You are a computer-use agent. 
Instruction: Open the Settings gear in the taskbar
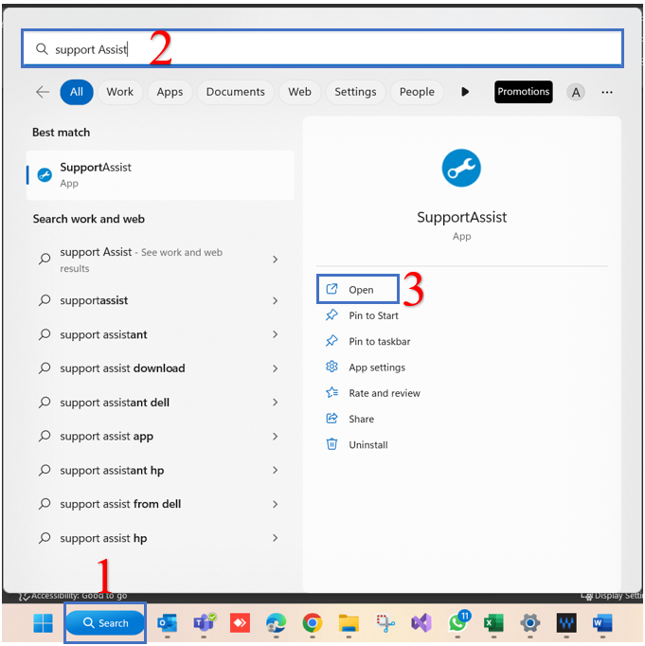530,623
